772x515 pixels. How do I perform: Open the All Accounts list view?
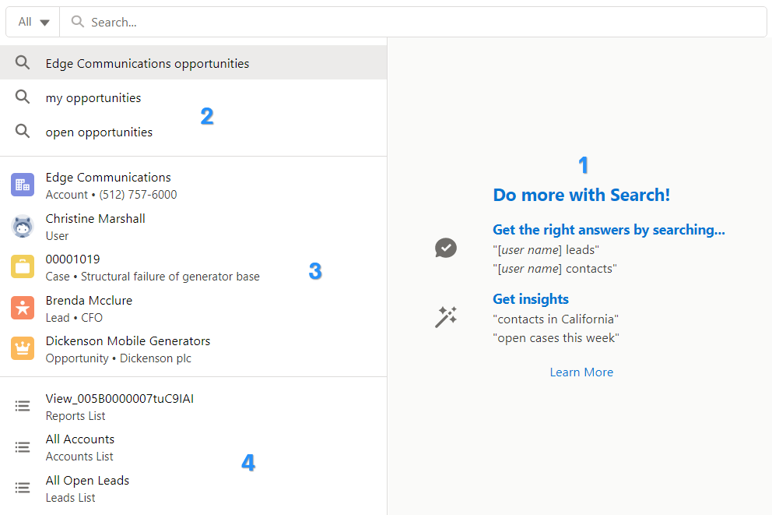pos(194,447)
